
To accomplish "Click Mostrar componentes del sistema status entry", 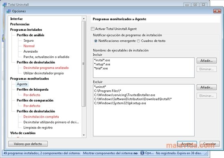I will [x=110, y=153].
